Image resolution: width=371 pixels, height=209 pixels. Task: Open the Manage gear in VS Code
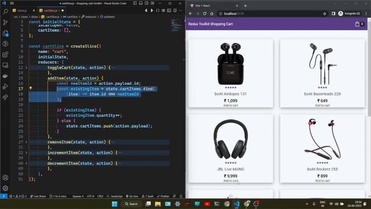point(5,188)
